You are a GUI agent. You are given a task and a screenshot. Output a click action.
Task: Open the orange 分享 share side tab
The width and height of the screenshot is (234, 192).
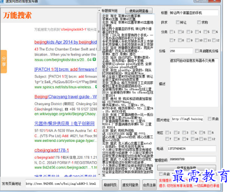tap(4, 62)
